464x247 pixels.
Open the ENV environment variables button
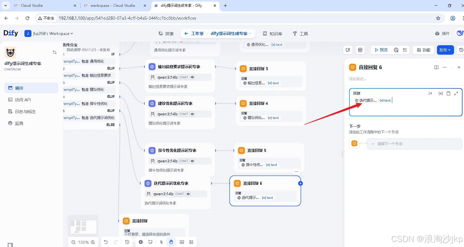tap(360, 50)
